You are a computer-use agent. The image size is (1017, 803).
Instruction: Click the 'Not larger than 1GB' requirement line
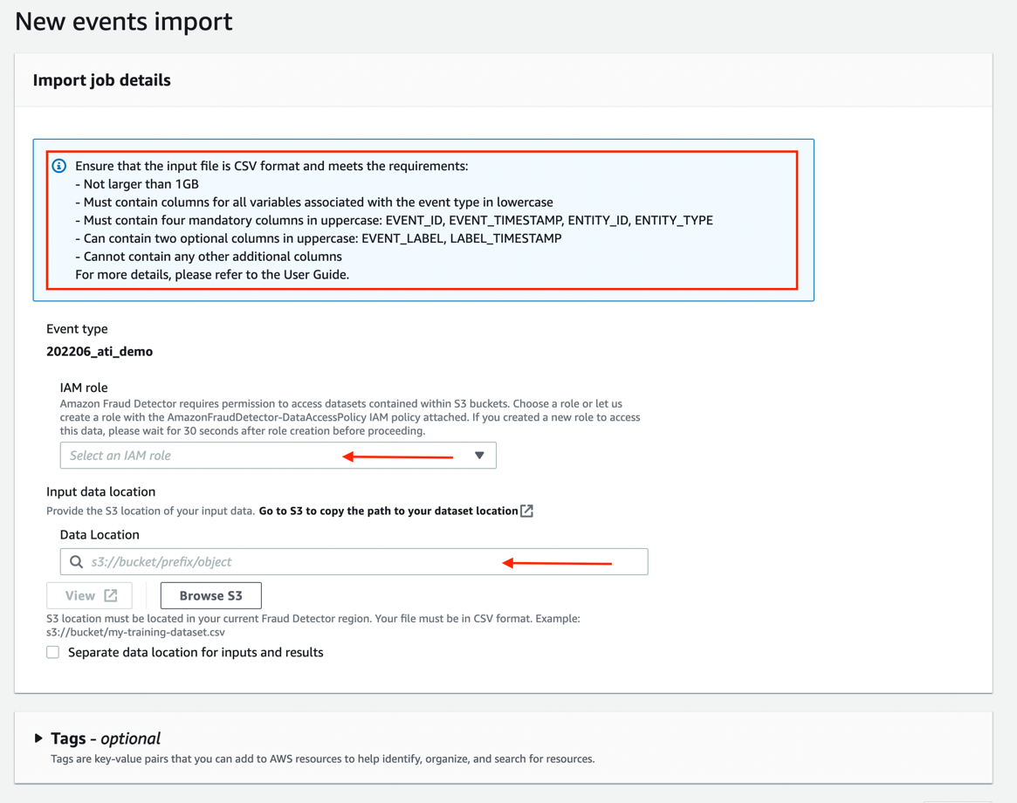point(137,184)
